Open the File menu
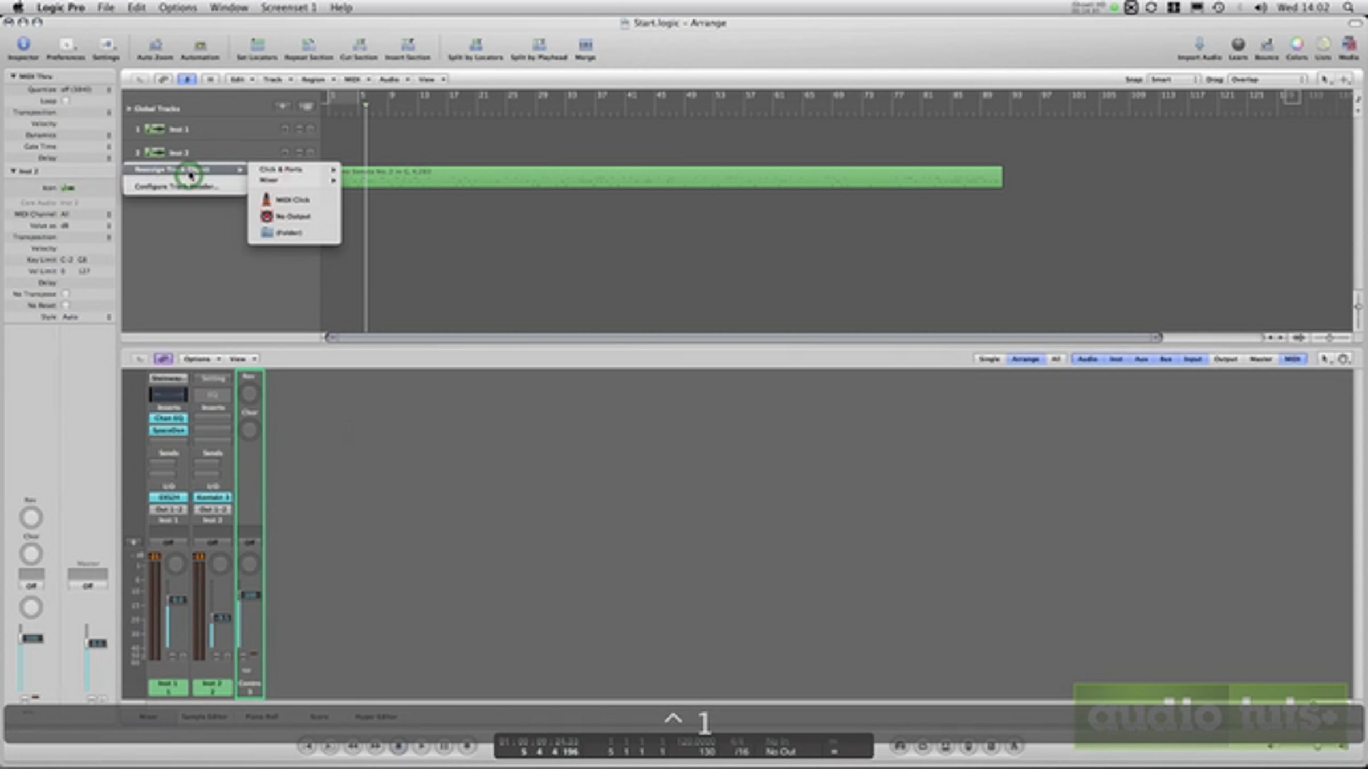The height and width of the screenshot is (769, 1368). tap(105, 7)
